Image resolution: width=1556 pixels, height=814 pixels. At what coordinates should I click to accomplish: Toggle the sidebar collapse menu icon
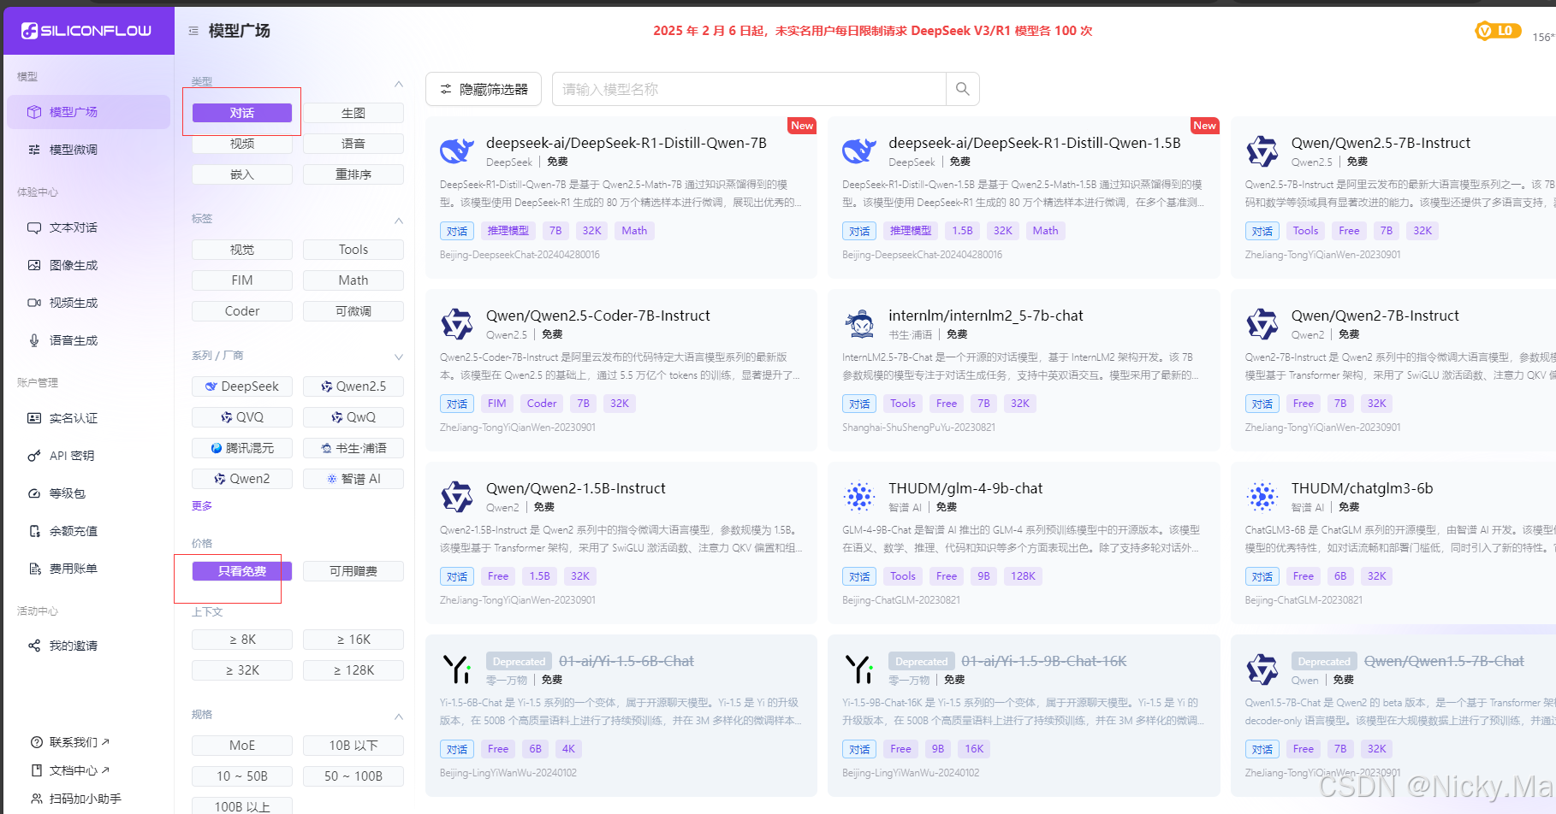[193, 31]
